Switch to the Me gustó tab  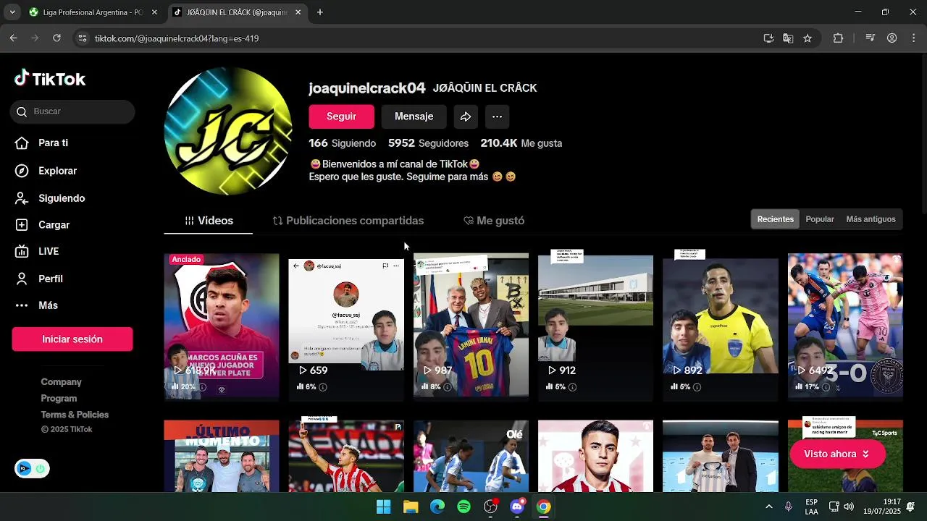[x=493, y=221]
